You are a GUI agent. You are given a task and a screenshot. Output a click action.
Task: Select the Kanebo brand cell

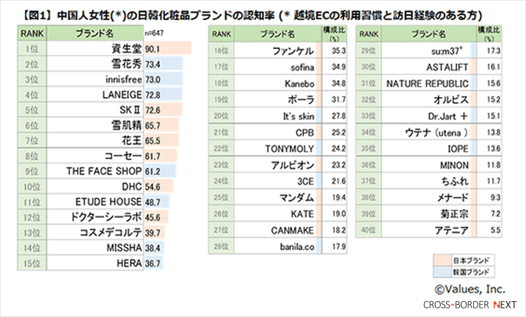(x=278, y=83)
